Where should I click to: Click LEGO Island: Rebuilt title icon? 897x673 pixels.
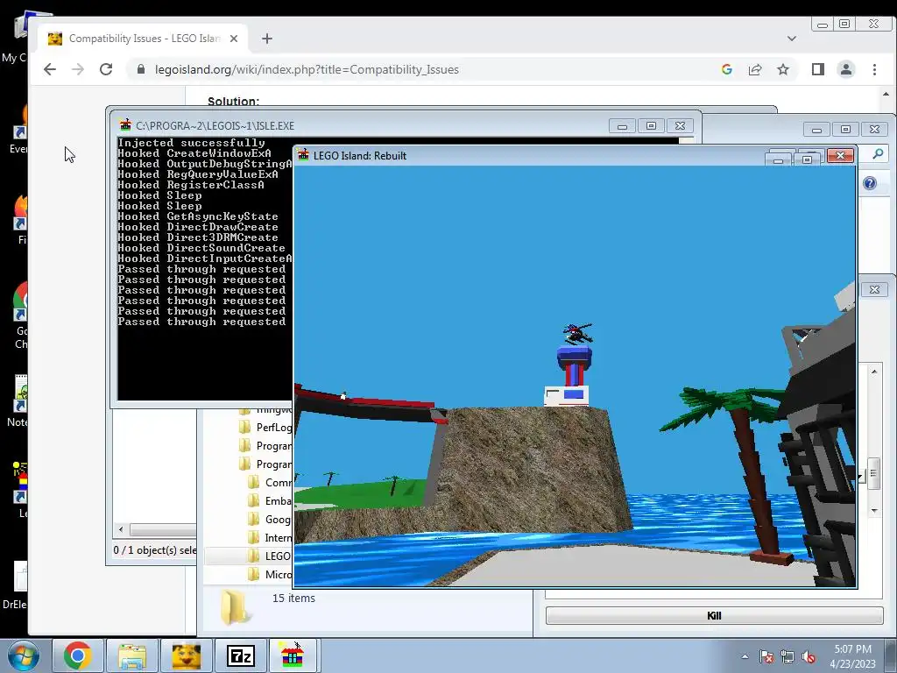tap(303, 155)
